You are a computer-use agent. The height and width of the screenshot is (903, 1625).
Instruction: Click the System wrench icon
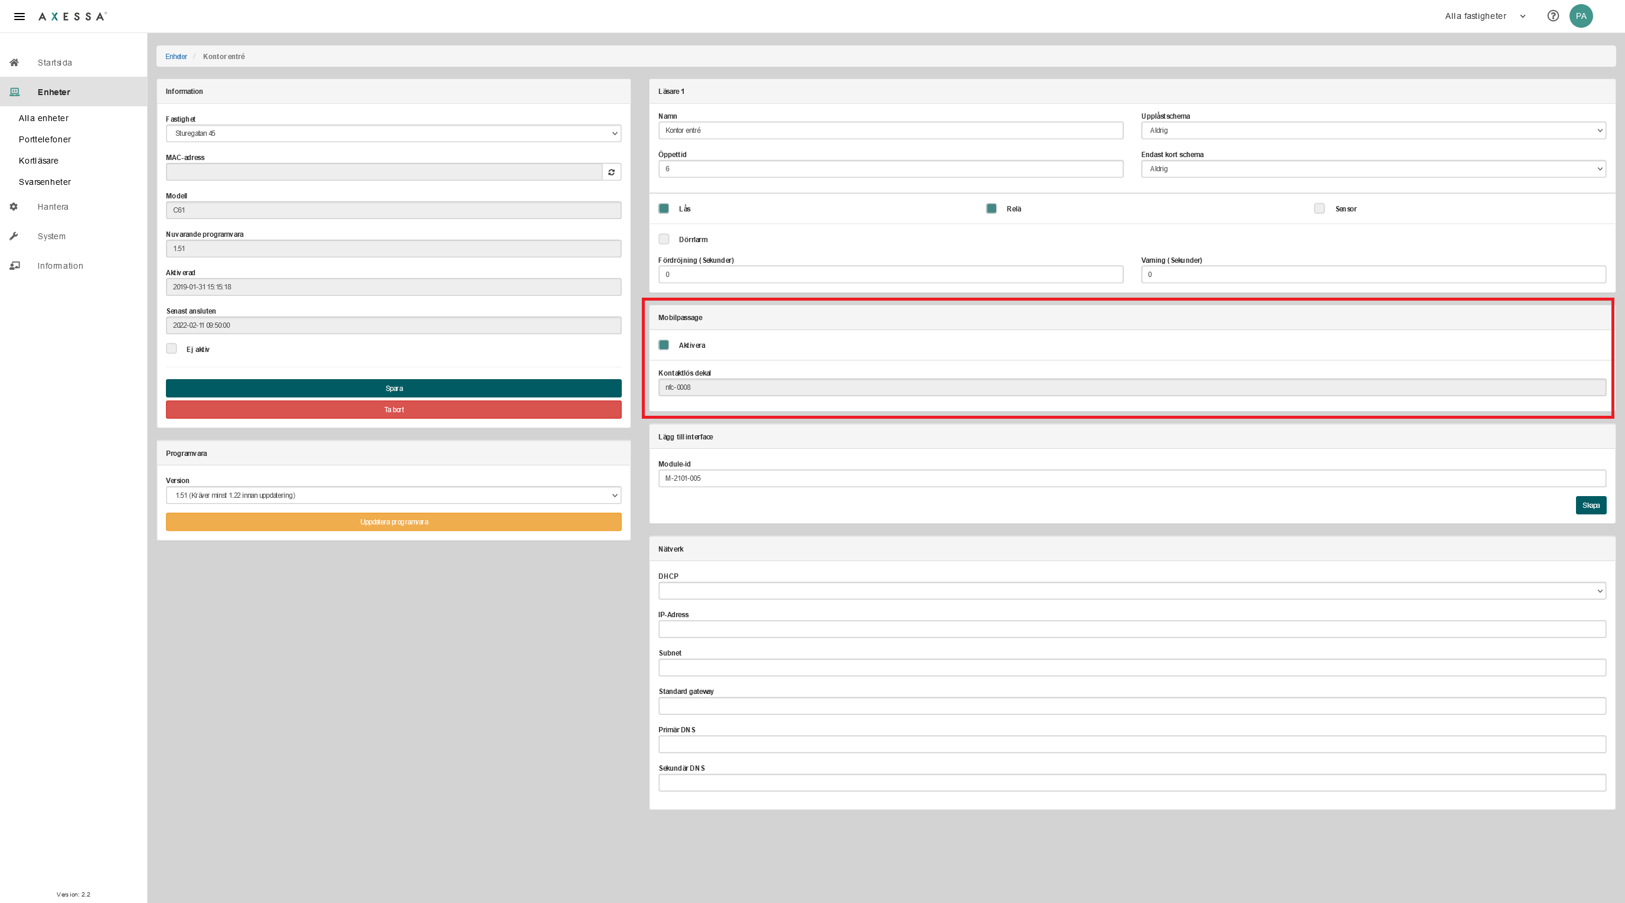14,236
